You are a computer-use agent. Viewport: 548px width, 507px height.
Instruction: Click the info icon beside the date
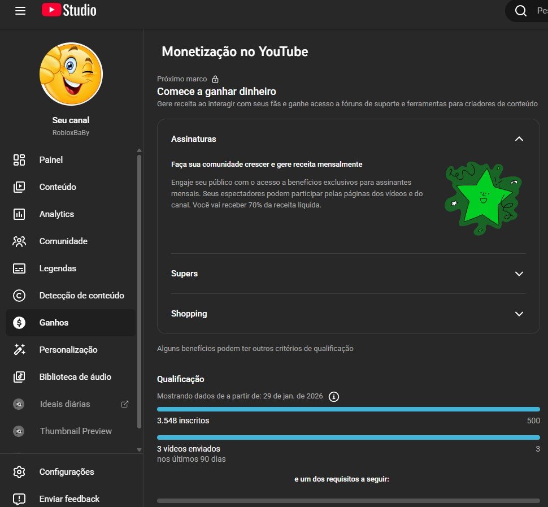334,396
